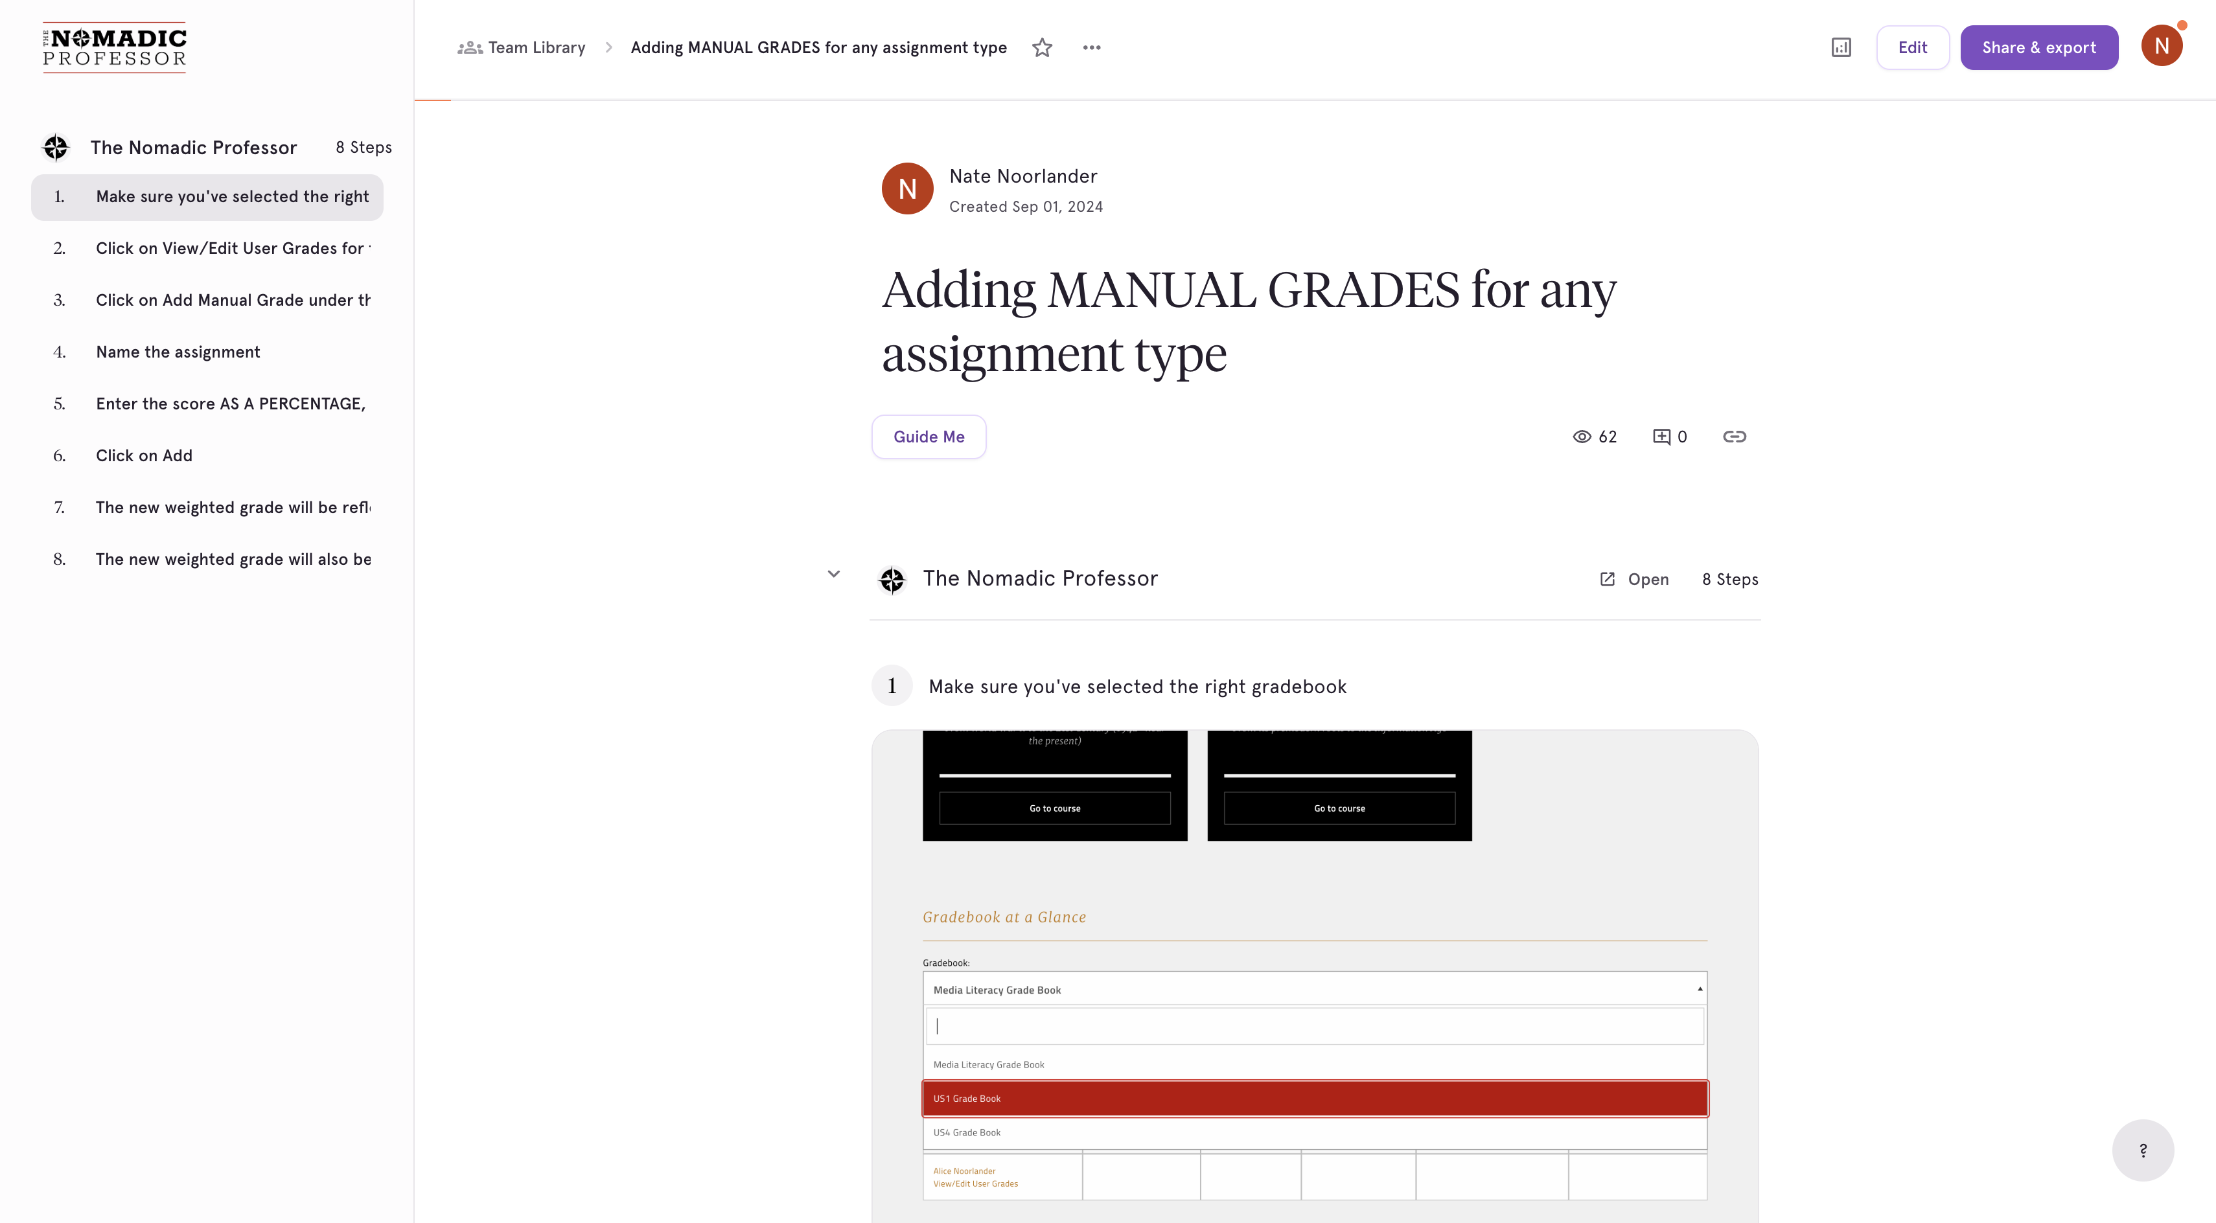This screenshot has width=2216, height=1223.
Task: Click the current page breadcrumb title
Action: tap(818, 47)
